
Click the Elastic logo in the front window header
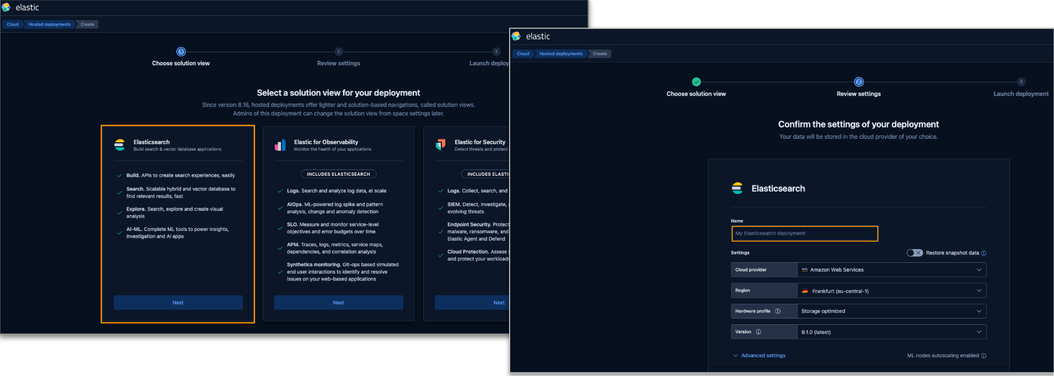(x=516, y=36)
